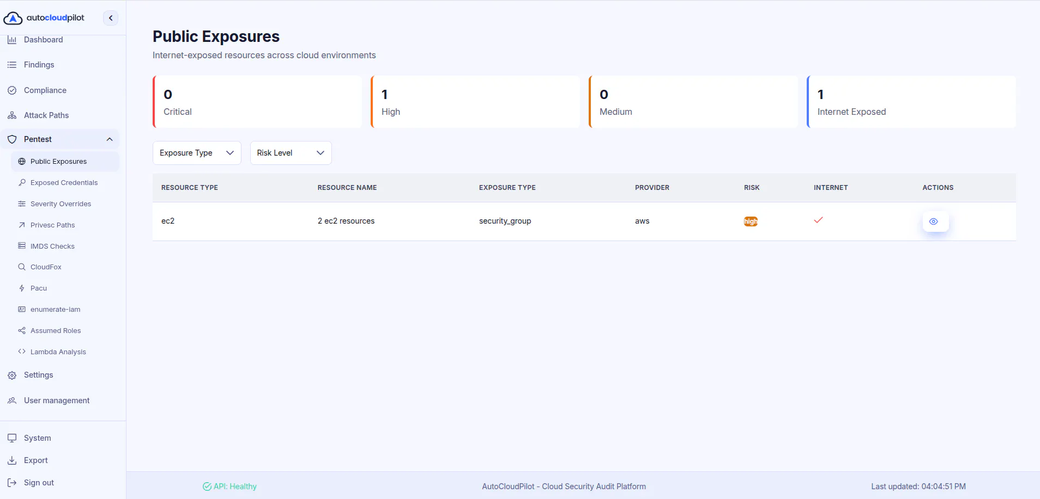Click the Critical count card
This screenshot has width=1040, height=499.
click(x=257, y=102)
